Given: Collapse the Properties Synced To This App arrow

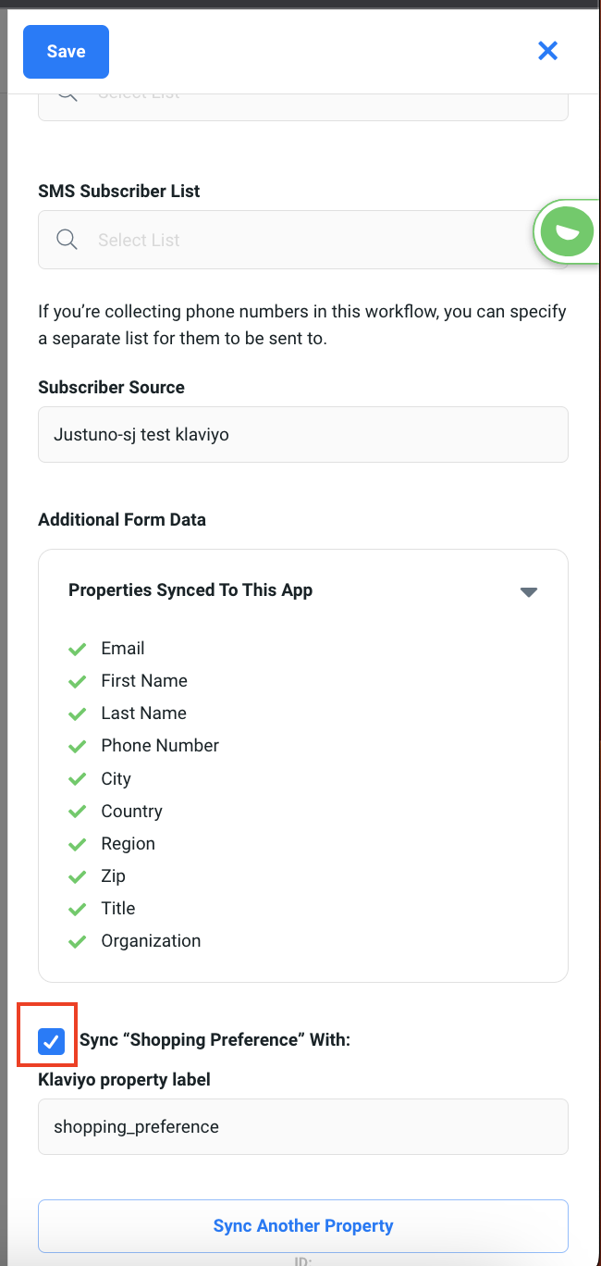Looking at the screenshot, I should coord(529,592).
